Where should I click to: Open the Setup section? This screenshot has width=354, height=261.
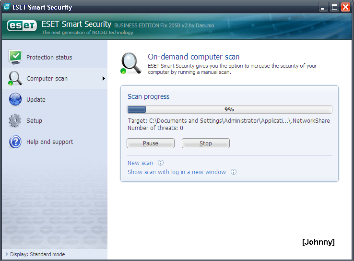(55, 120)
